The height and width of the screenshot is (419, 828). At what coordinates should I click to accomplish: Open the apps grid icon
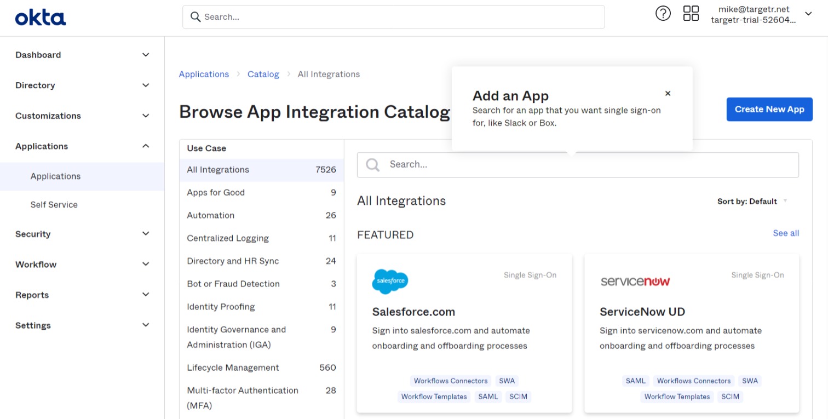point(691,13)
